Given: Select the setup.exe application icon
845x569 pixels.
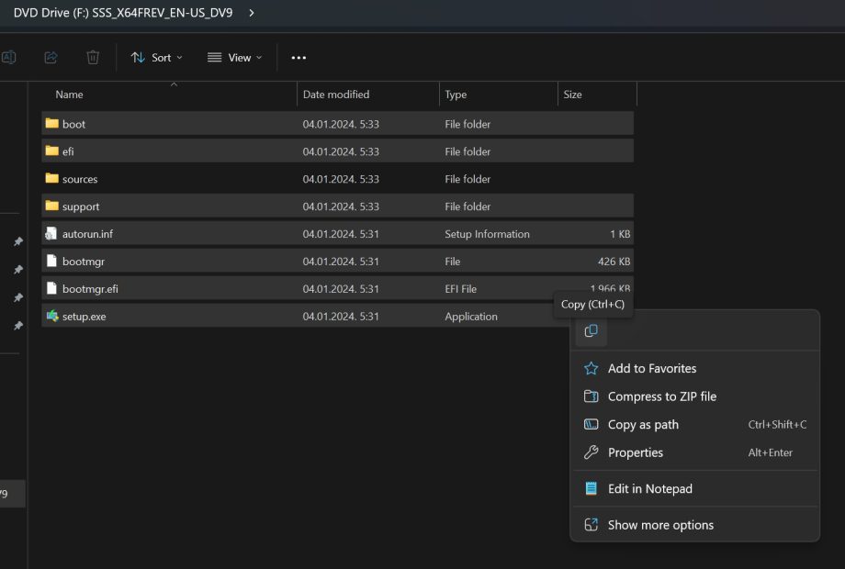Looking at the screenshot, I should point(52,317).
